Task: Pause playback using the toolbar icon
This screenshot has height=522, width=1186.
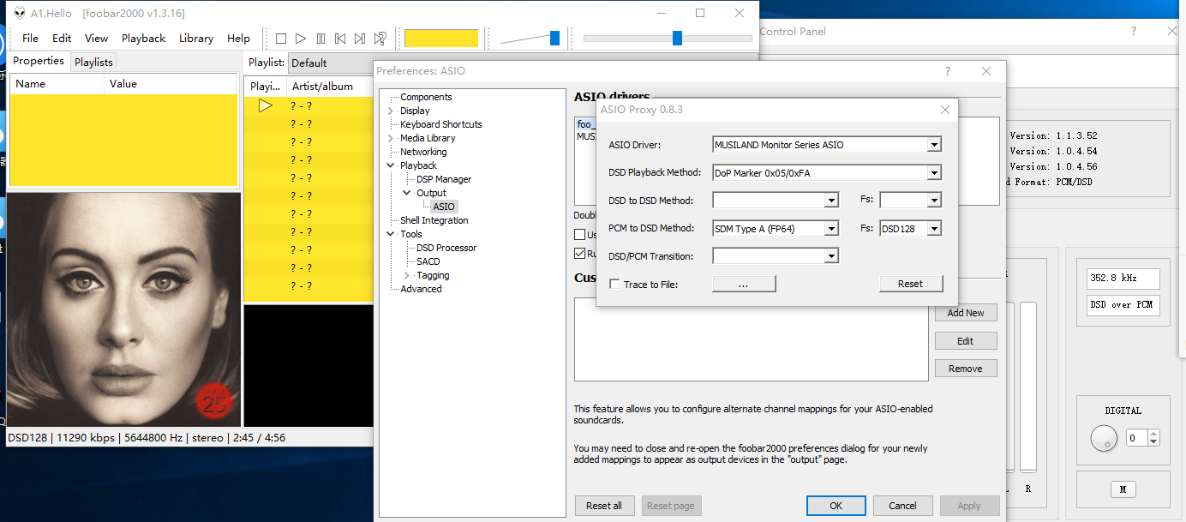Action: point(320,39)
